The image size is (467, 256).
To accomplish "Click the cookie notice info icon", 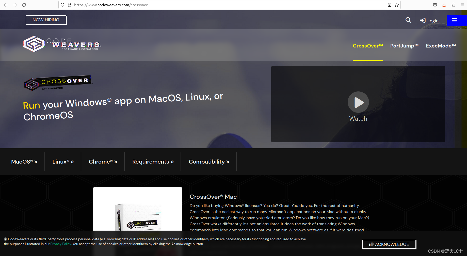I will click(5, 239).
